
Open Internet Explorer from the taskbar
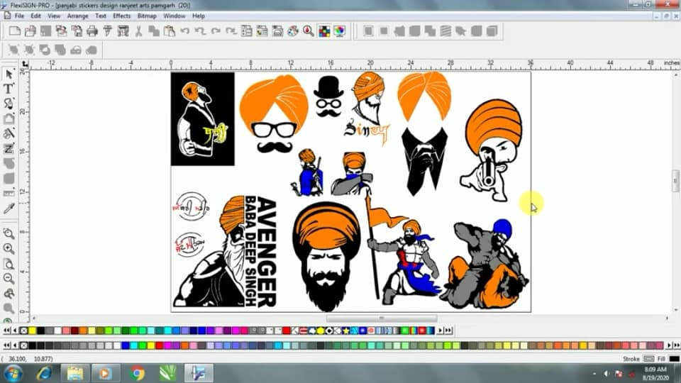pos(44,374)
